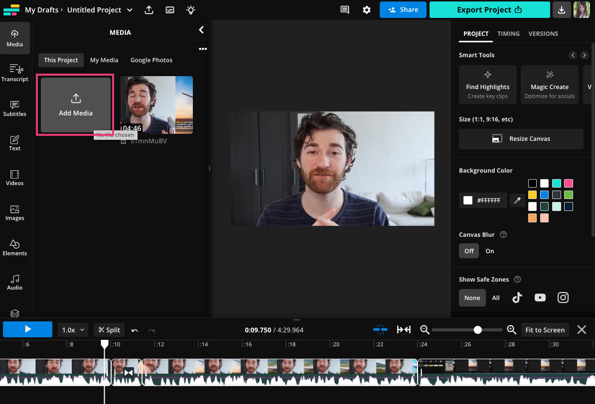Pick a background color with the eyedropper
Screen dimensions: 595x404
(517, 200)
